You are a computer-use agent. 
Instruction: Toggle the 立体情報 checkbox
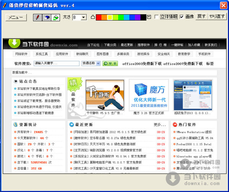tap(156, 17)
